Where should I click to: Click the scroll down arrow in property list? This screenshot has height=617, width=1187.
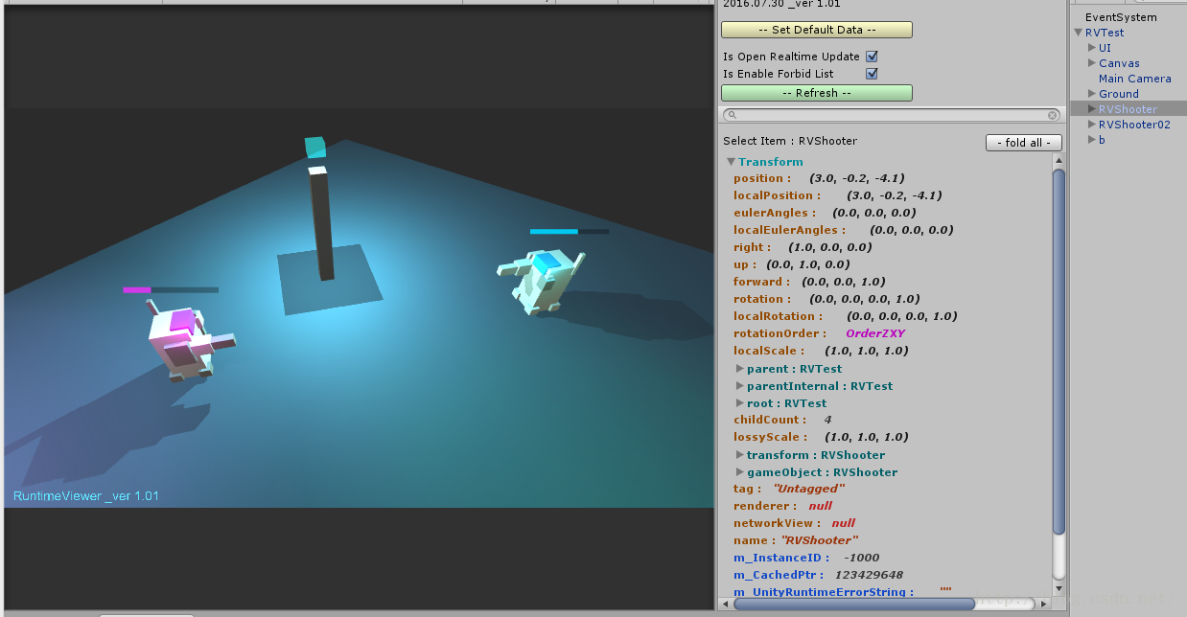pyautogui.click(x=1059, y=588)
